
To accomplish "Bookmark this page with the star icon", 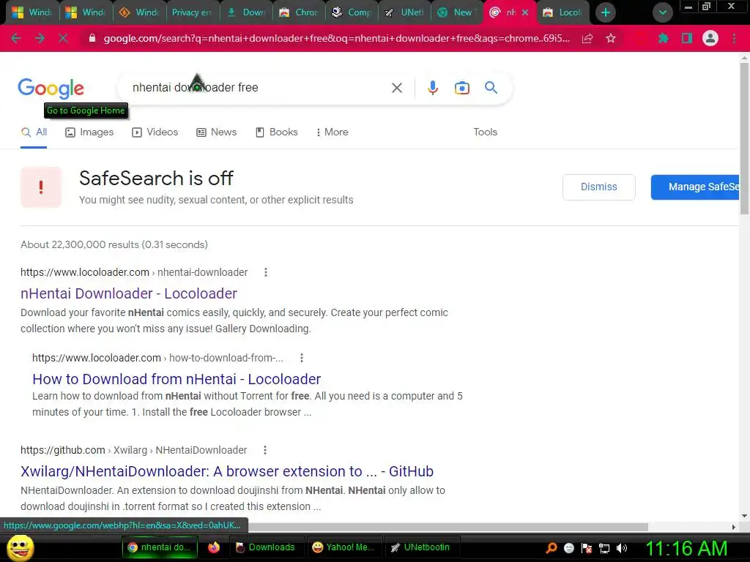I will 611,38.
